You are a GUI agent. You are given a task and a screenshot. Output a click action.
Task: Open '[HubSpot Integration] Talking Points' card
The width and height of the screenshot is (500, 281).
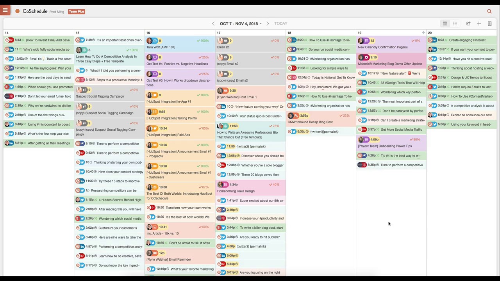[x=180, y=115]
